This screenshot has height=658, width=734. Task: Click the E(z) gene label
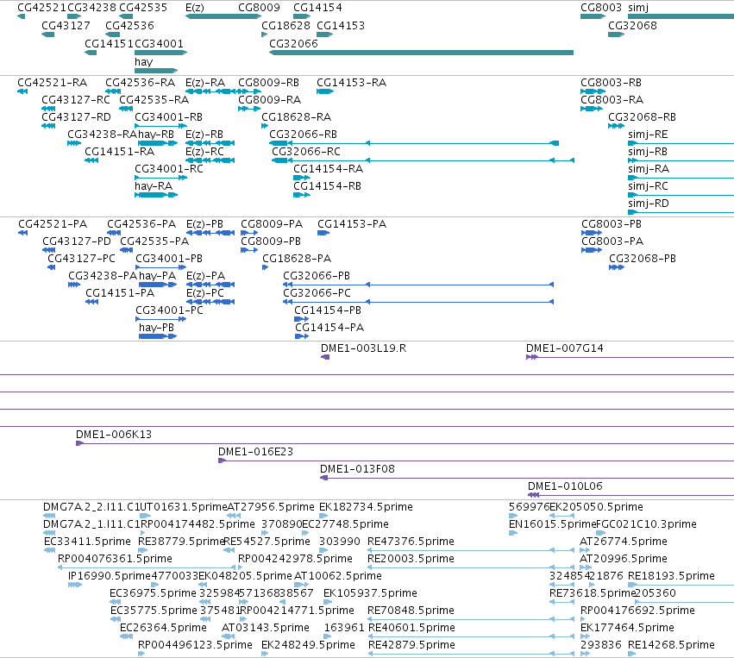tap(195, 8)
